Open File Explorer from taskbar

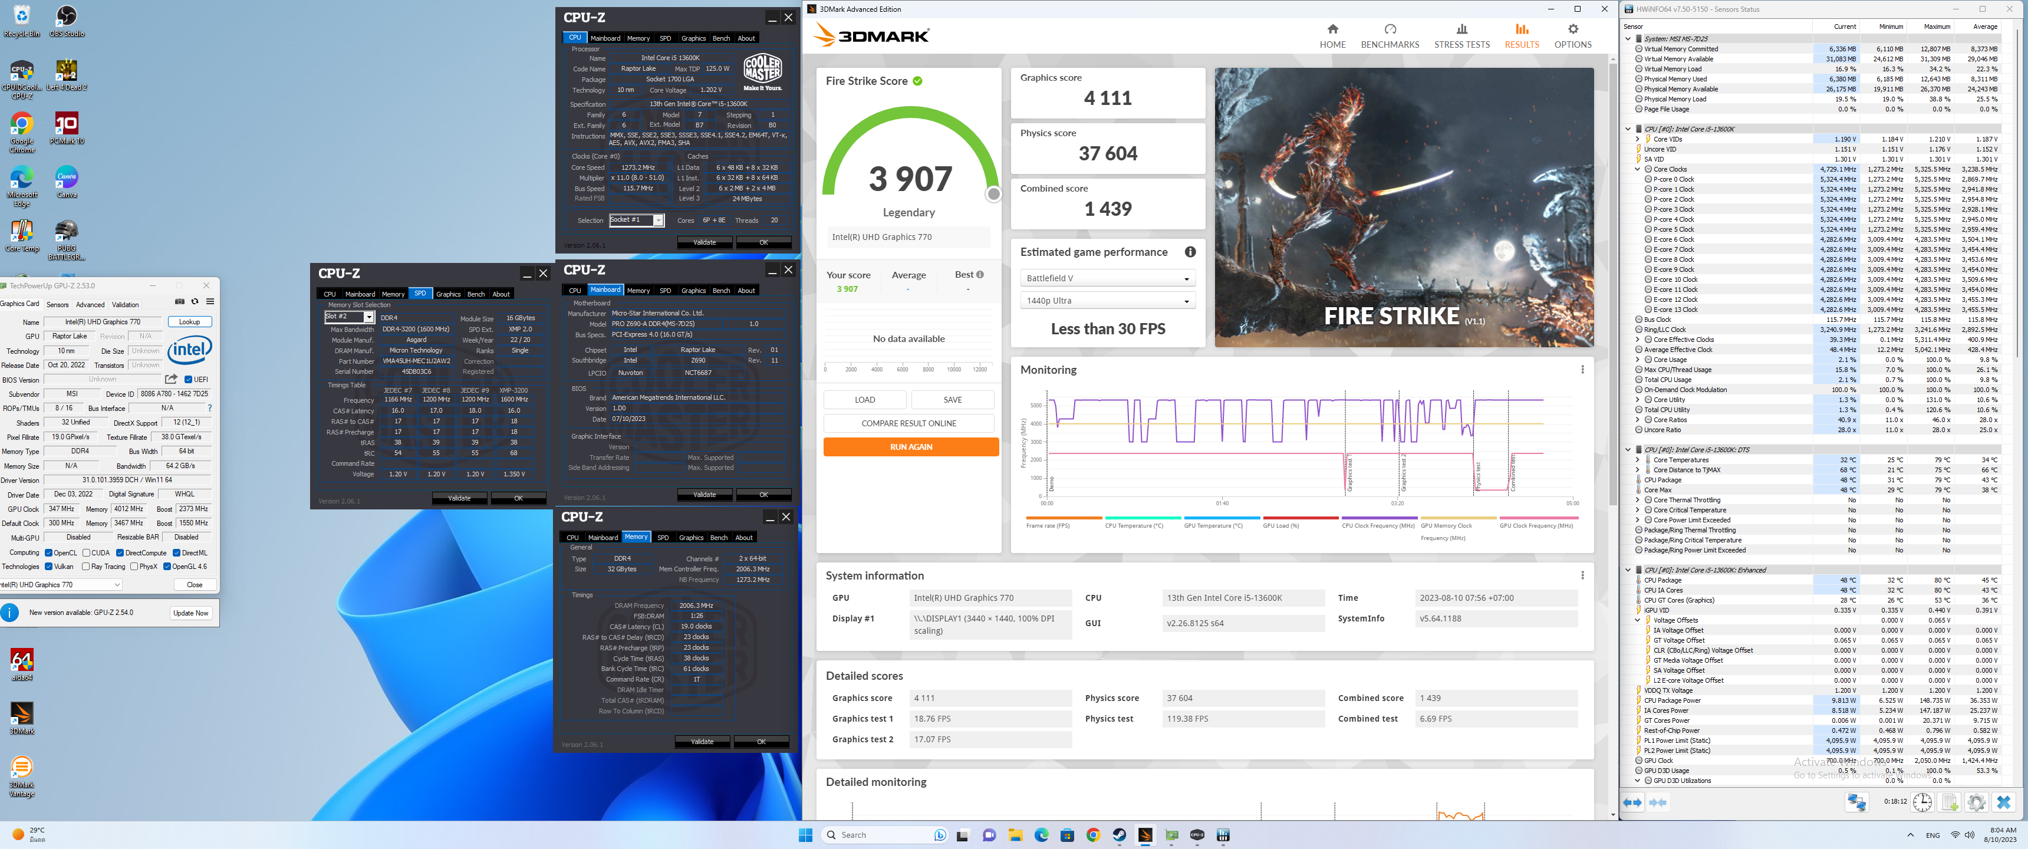pyautogui.click(x=1015, y=835)
